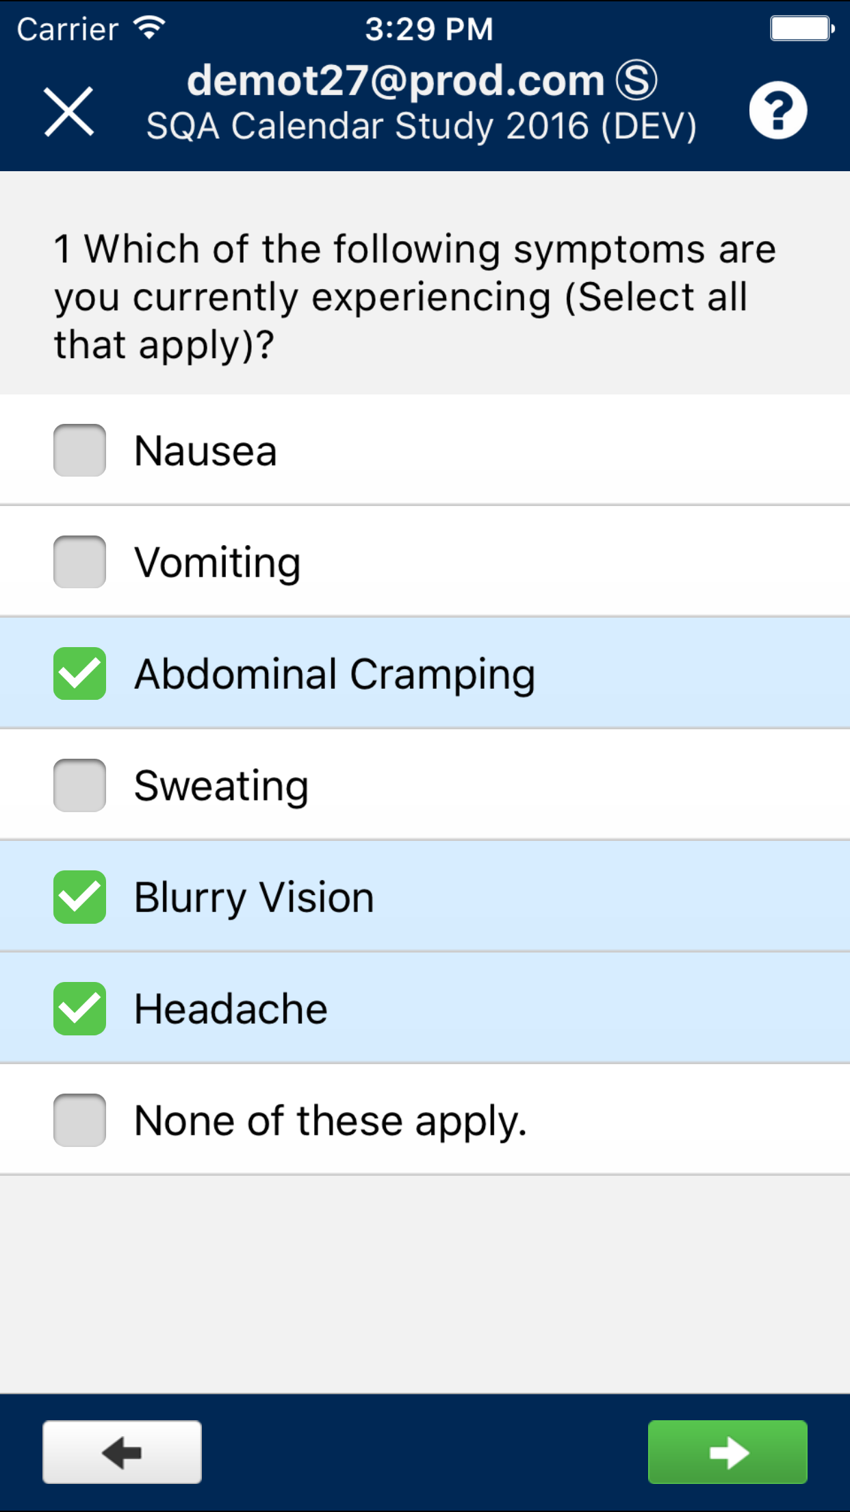The width and height of the screenshot is (850, 1512).
Task: Untick the Headache checkbox
Action: pos(80,1009)
